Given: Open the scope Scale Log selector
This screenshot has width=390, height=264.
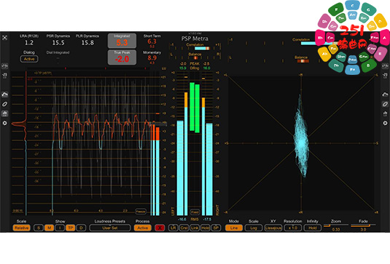Looking at the screenshot, I should tap(254, 228).
